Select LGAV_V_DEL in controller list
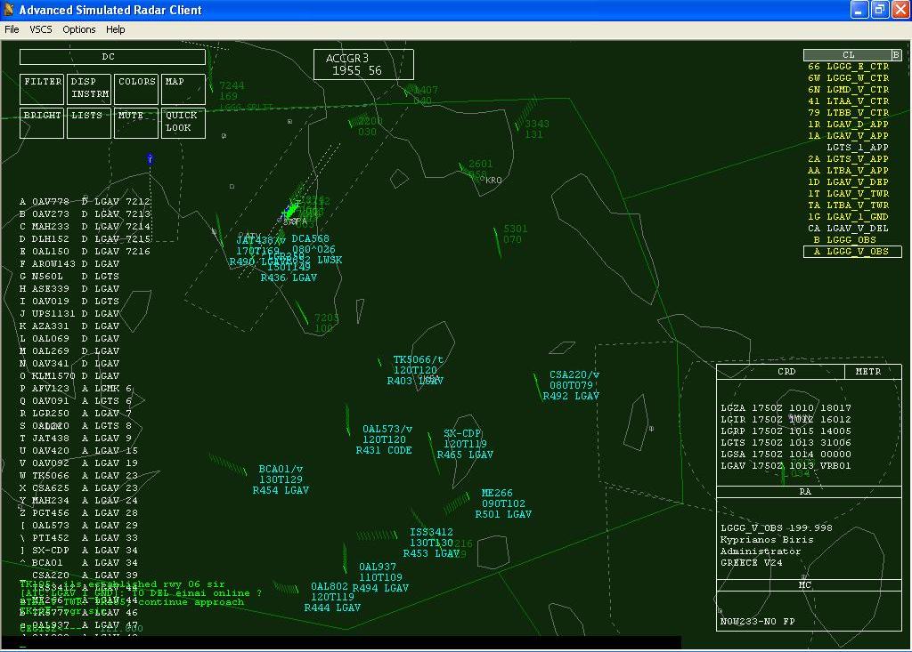This screenshot has width=912, height=652. (849, 229)
